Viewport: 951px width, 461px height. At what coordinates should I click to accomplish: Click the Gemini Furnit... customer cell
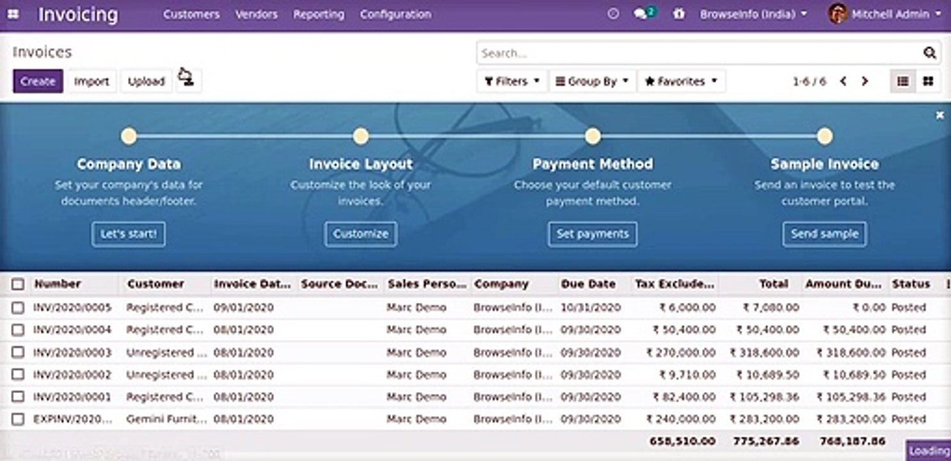(x=166, y=419)
